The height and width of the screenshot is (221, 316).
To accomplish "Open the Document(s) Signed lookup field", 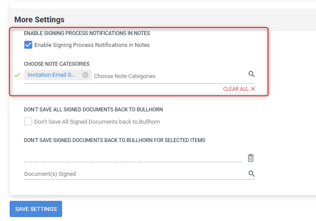I will 131,174.
